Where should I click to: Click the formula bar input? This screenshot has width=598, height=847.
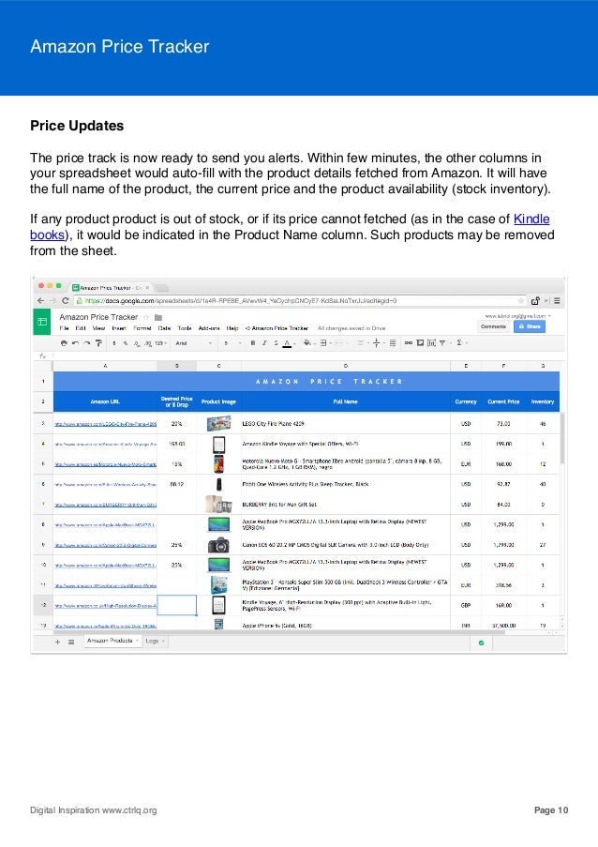(x=307, y=356)
